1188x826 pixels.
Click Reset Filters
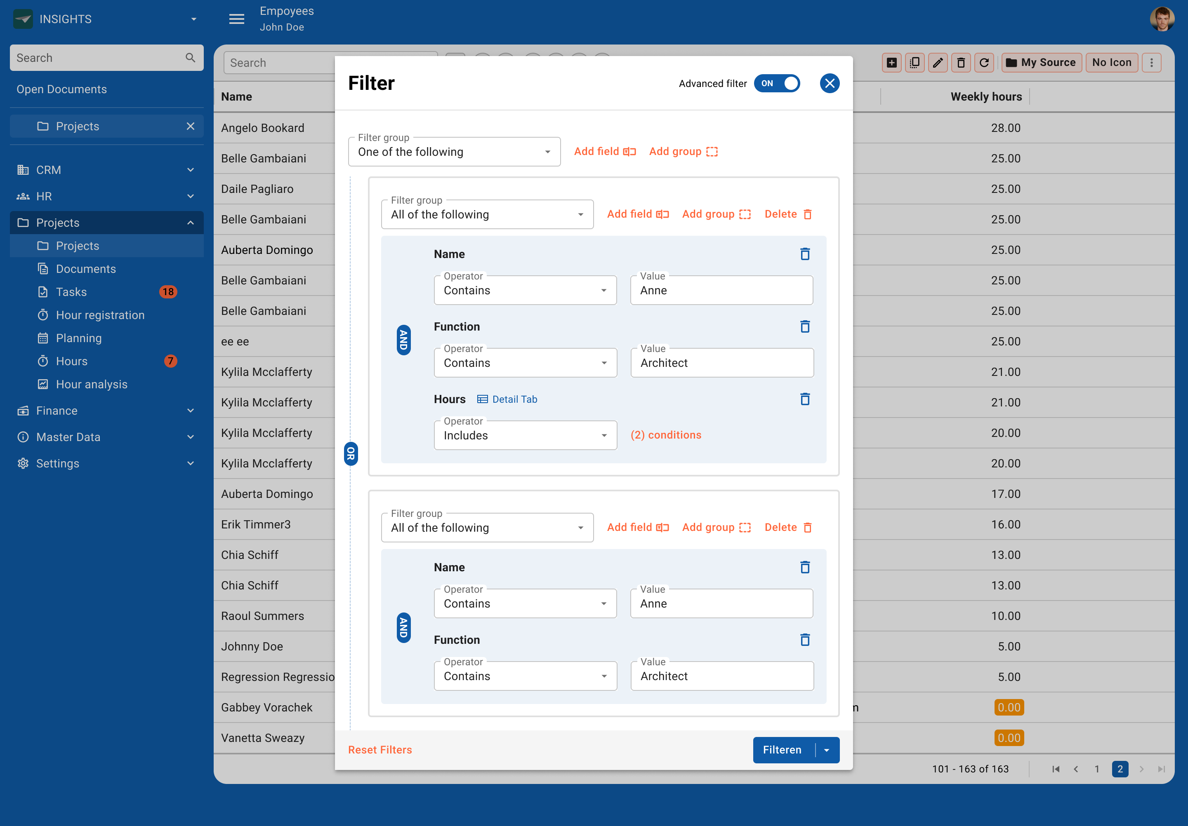click(x=380, y=750)
